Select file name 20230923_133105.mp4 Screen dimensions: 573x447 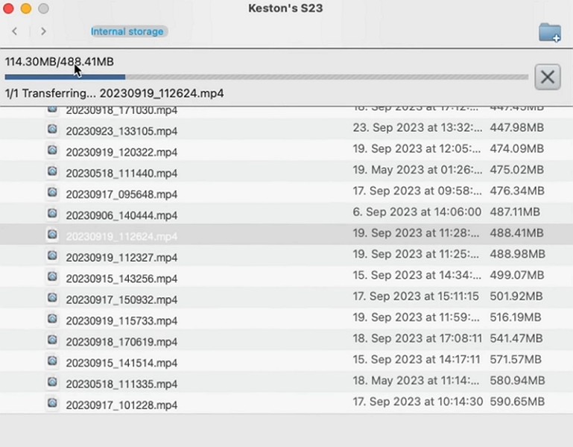(121, 131)
